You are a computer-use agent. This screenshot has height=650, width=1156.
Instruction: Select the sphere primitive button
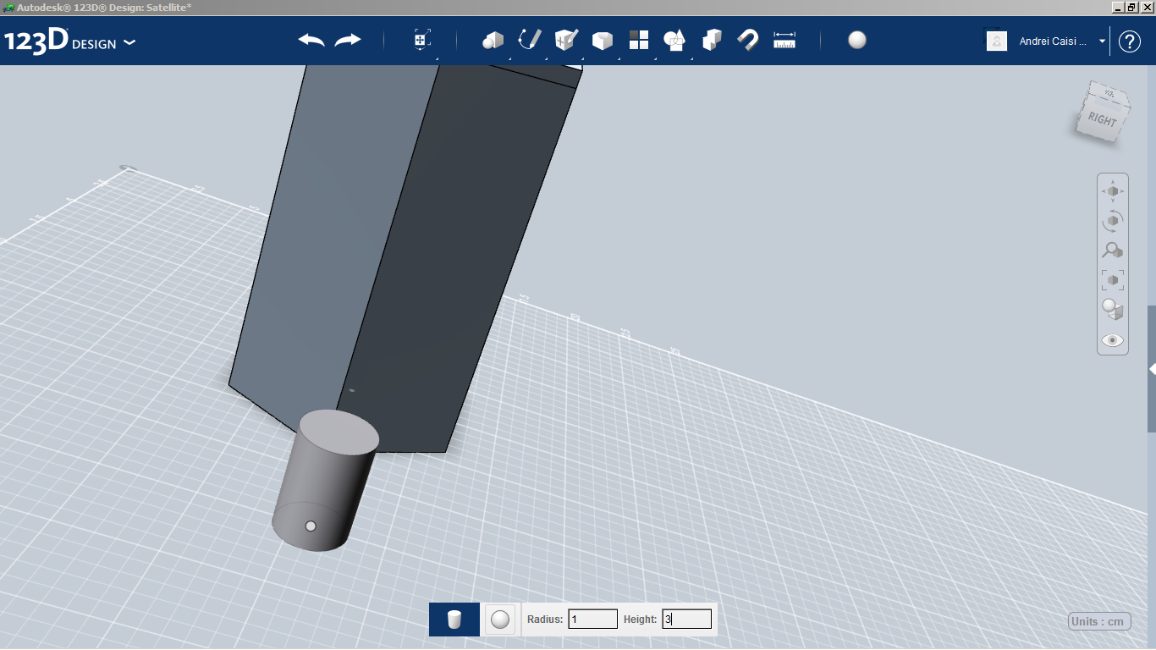click(500, 620)
